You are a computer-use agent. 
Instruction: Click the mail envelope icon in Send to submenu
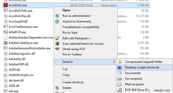(x=120, y=84)
